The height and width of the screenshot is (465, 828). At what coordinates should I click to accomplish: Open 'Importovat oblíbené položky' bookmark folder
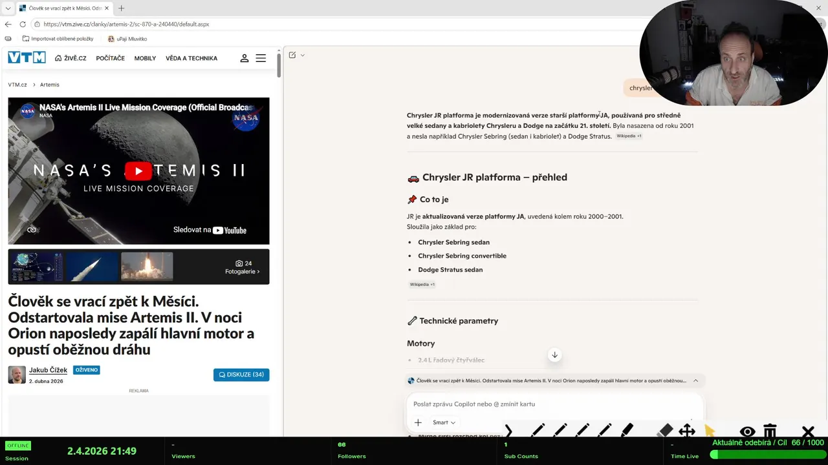tap(58, 39)
